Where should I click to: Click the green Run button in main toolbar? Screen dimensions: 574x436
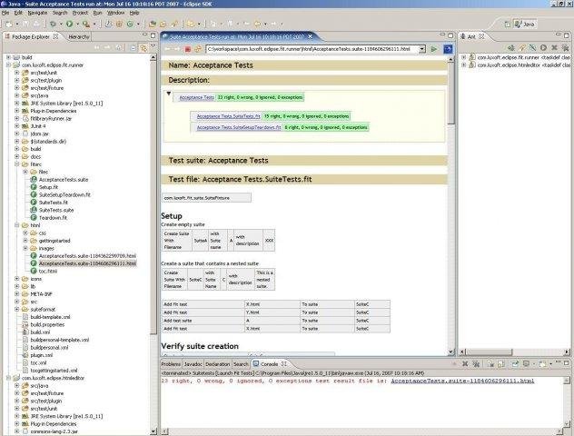(69, 23)
